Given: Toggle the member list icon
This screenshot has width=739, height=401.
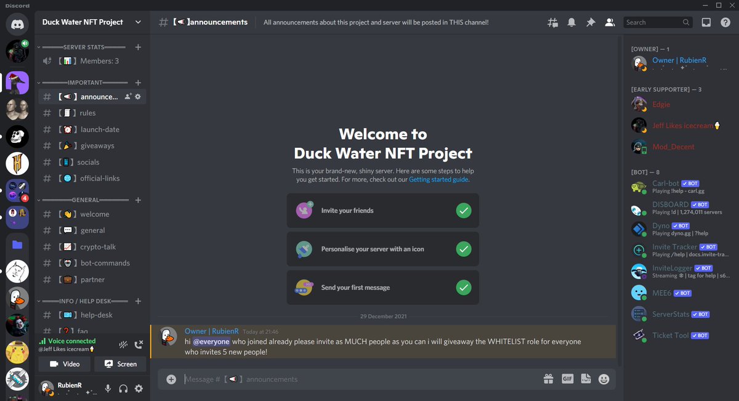Looking at the screenshot, I should point(610,22).
